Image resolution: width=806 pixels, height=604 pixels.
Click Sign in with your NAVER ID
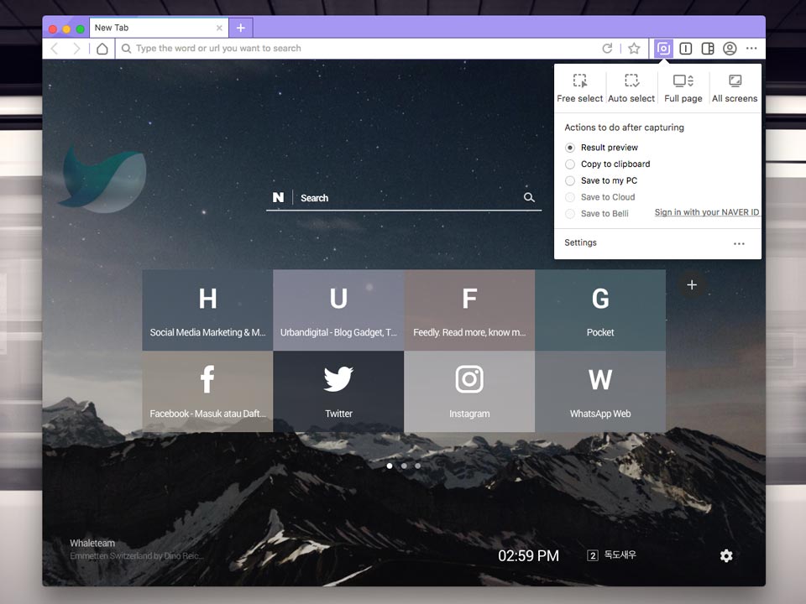pos(706,213)
